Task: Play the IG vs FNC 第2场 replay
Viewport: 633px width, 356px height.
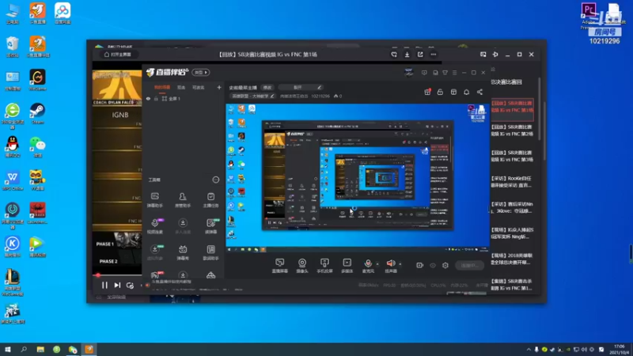Action: click(x=512, y=131)
